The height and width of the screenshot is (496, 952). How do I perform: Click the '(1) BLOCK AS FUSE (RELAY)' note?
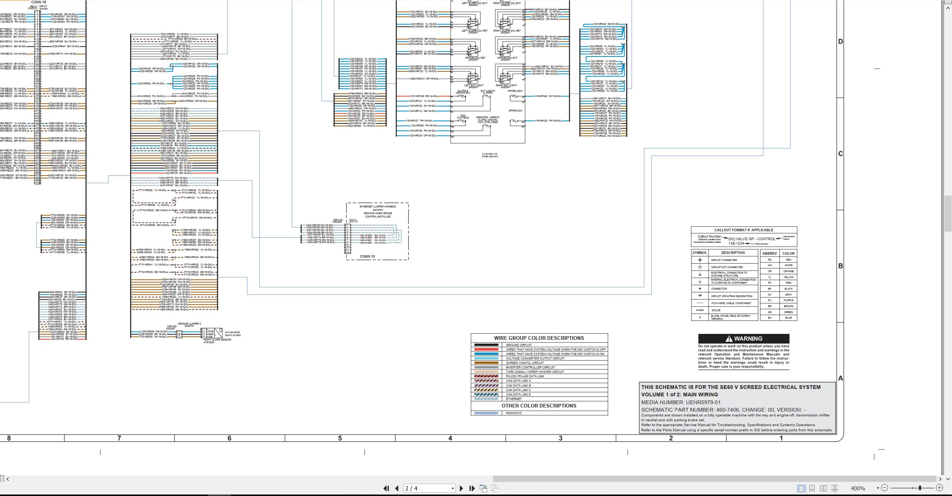click(x=490, y=155)
